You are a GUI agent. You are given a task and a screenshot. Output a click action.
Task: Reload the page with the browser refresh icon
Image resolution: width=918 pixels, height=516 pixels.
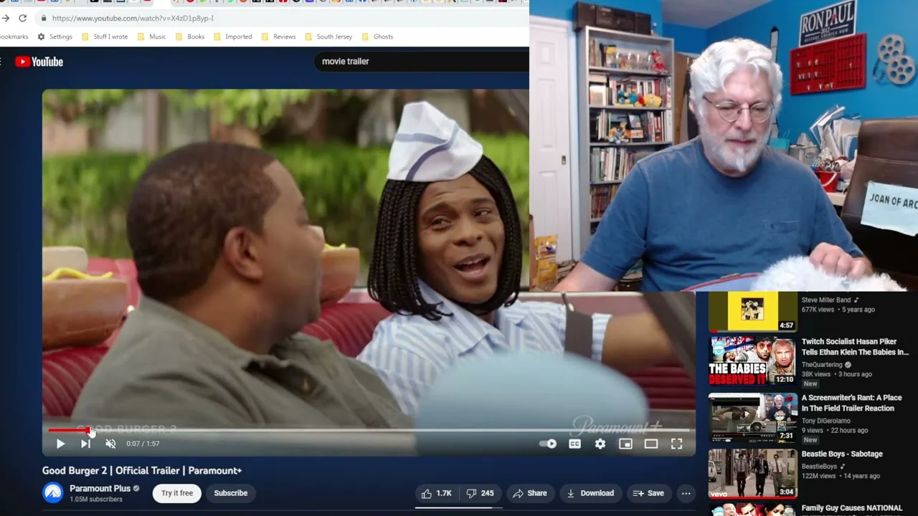pos(23,18)
